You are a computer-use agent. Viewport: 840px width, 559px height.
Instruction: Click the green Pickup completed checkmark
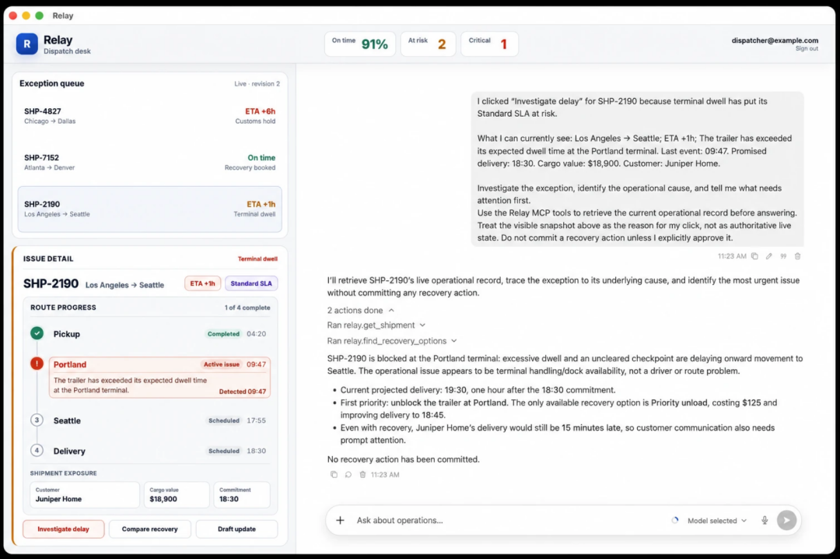point(37,334)
